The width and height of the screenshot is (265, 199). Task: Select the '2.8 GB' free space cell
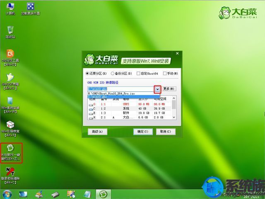point(158,117)
